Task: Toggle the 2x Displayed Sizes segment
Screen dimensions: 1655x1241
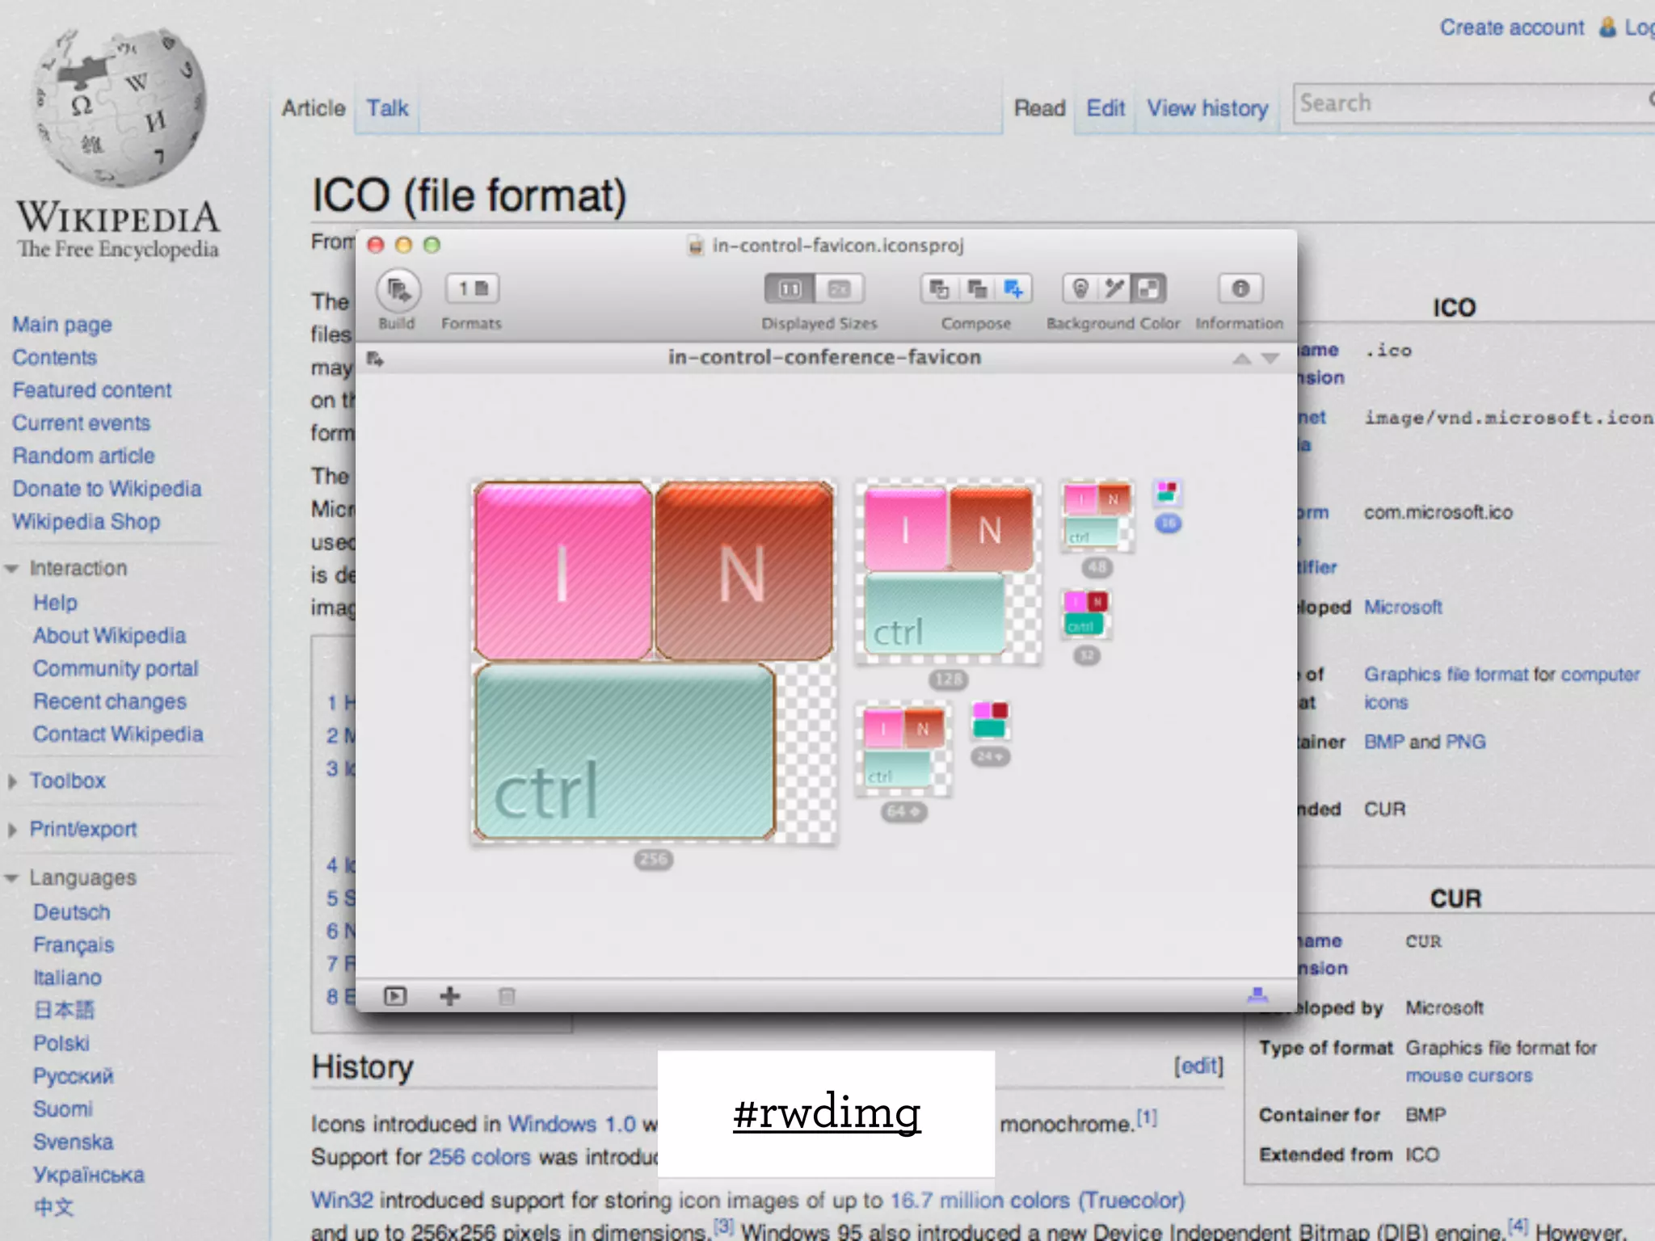Action: pyautogui.click(x=840, y=288)
